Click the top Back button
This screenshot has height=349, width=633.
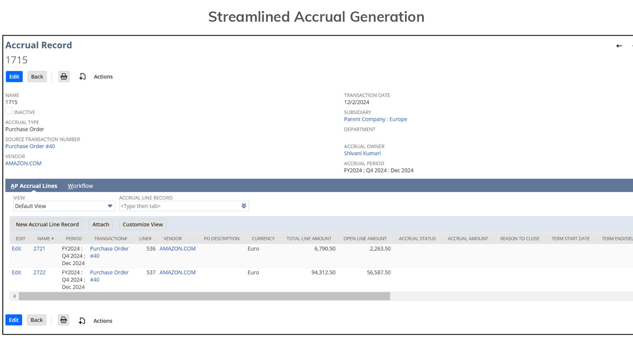(37, 77)
